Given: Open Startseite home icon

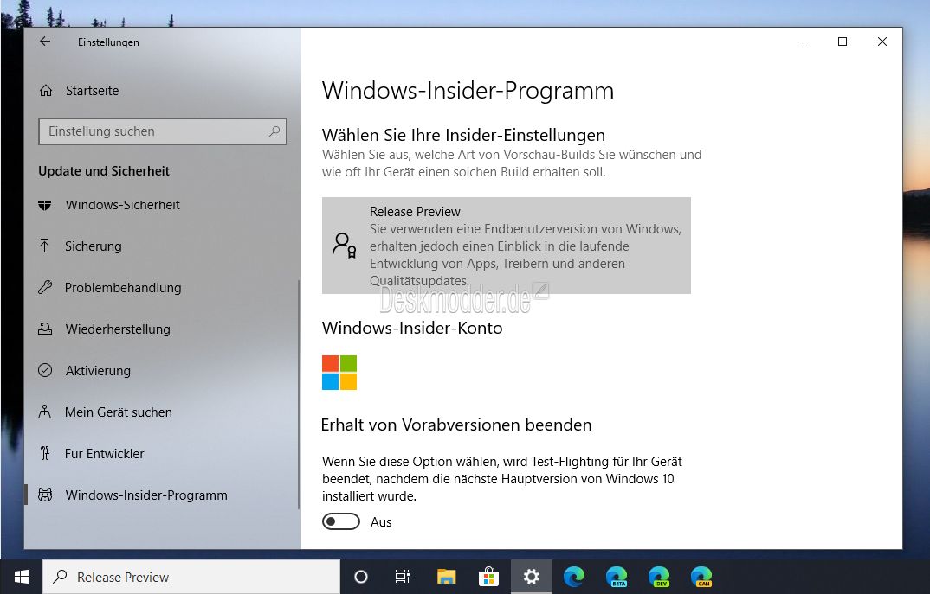Looking at the screenshot, I should click(46, 91).
